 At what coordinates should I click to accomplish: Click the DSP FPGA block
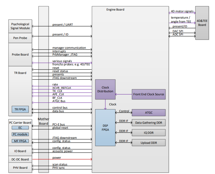[x=105, y=127]
